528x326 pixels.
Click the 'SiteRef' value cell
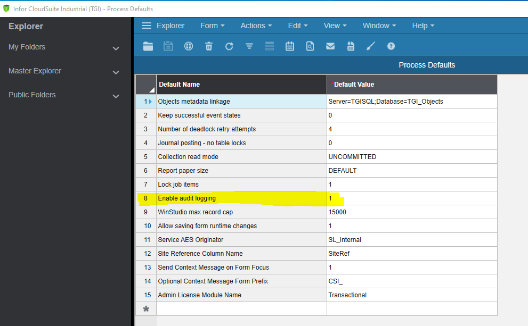[x=412, y=253]
